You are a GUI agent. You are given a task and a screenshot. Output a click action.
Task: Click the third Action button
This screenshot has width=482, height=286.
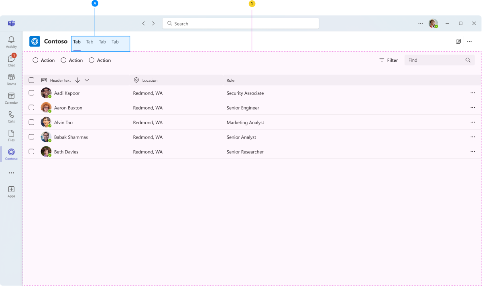pos(100,60)
